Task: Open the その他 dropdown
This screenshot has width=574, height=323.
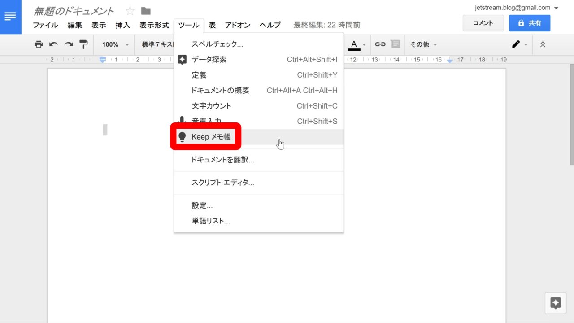Action: pos(423,44)
